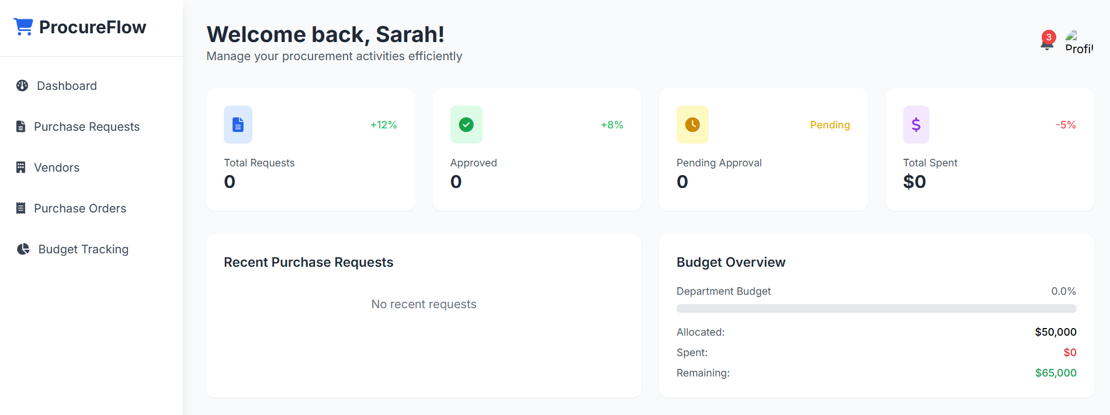Open Purchase Requests from the sidebar

click(86, 127)
